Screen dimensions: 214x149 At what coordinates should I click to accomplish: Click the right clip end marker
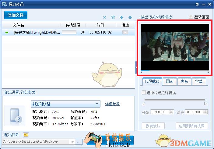click(x=206, y=104)
